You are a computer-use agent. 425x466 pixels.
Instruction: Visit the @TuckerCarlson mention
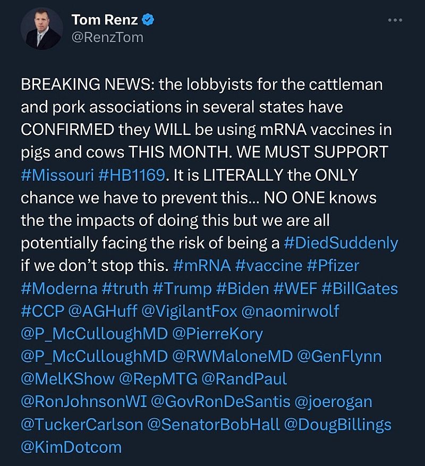click(82, 425)
